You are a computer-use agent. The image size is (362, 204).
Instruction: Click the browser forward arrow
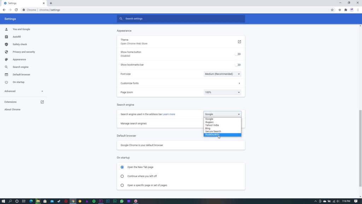10,10
